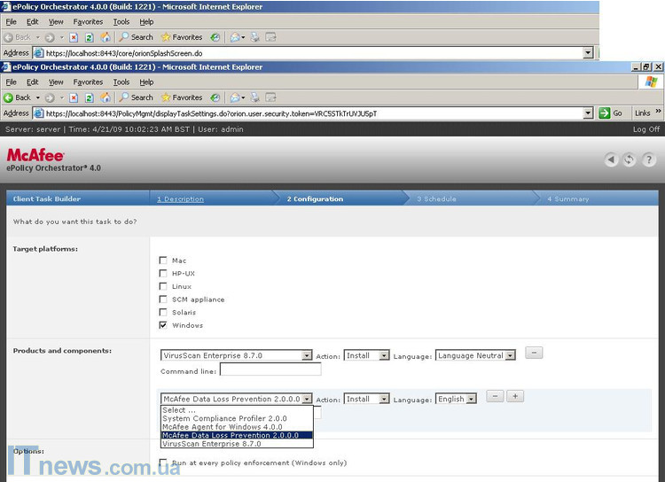
Task: Click green Go arrow button
Action: (605, 113)
